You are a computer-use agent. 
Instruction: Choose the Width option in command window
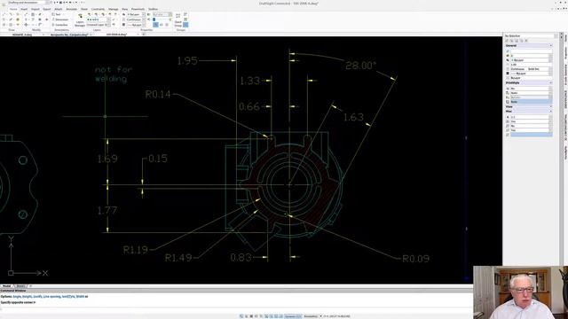[x=80, y=297]
